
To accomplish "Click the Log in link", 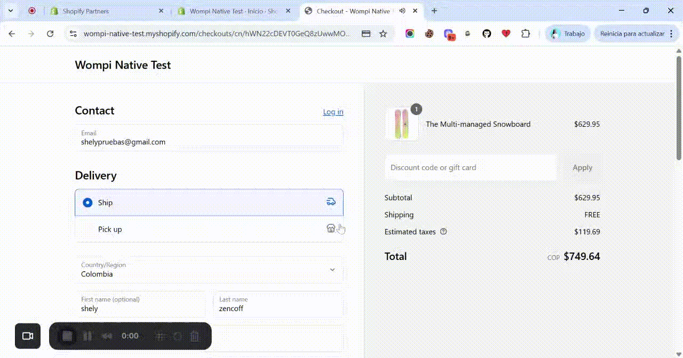I will coord(332,112).
